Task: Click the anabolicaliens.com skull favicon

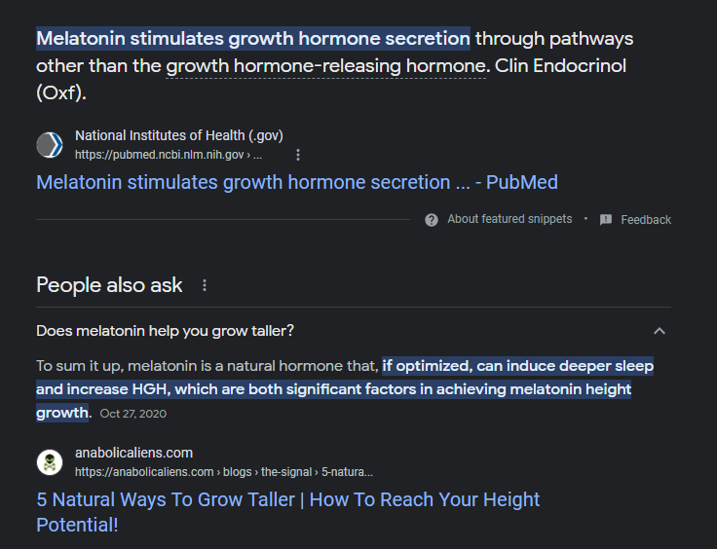Action: tap(50, 462)
